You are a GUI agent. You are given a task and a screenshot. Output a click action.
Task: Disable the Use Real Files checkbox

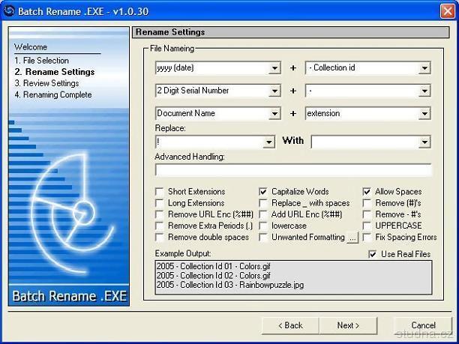pos(373,254)
